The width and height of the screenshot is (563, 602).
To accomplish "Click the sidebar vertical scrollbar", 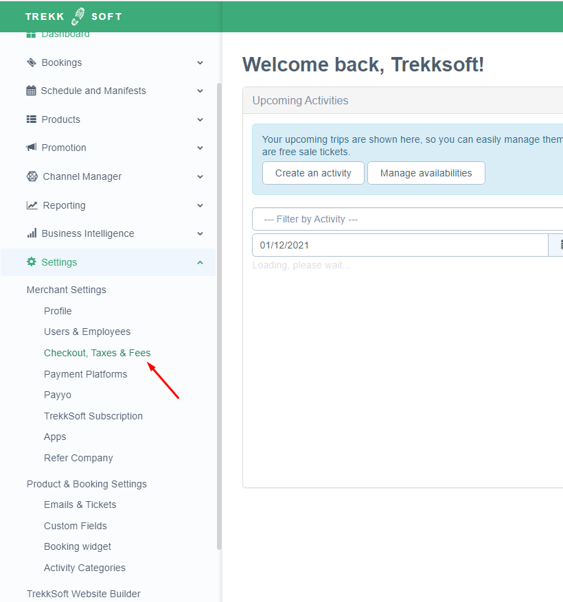I will point(219,316).
